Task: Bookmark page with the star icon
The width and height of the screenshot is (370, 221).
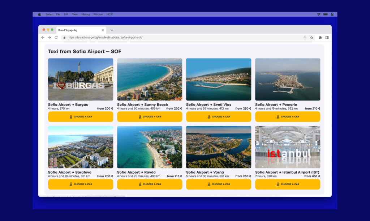Action: [x=311, y=37]
